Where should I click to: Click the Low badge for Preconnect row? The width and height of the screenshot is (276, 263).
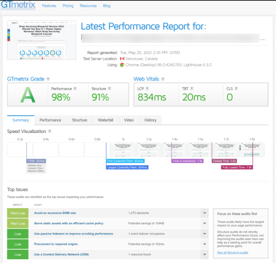tap(18, 244)
